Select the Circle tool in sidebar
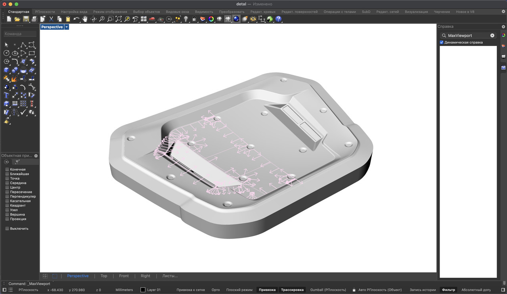Viewport: 507px width, 294px height. (x=6, y=53)
